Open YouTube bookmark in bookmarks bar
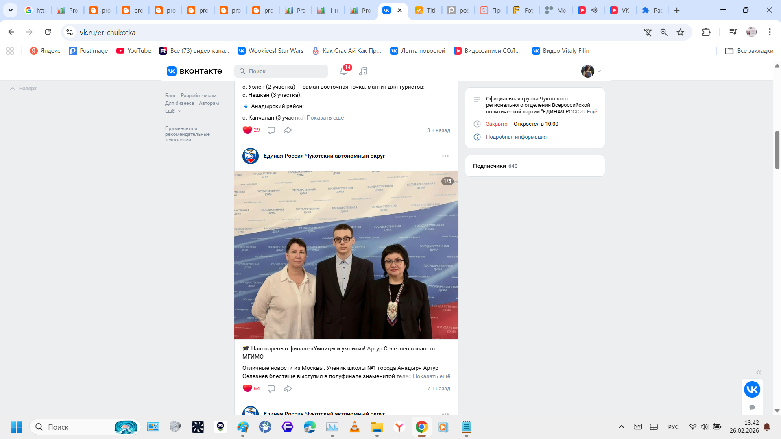The width and height of the screenshot is (781, 439). click(134, 51)
